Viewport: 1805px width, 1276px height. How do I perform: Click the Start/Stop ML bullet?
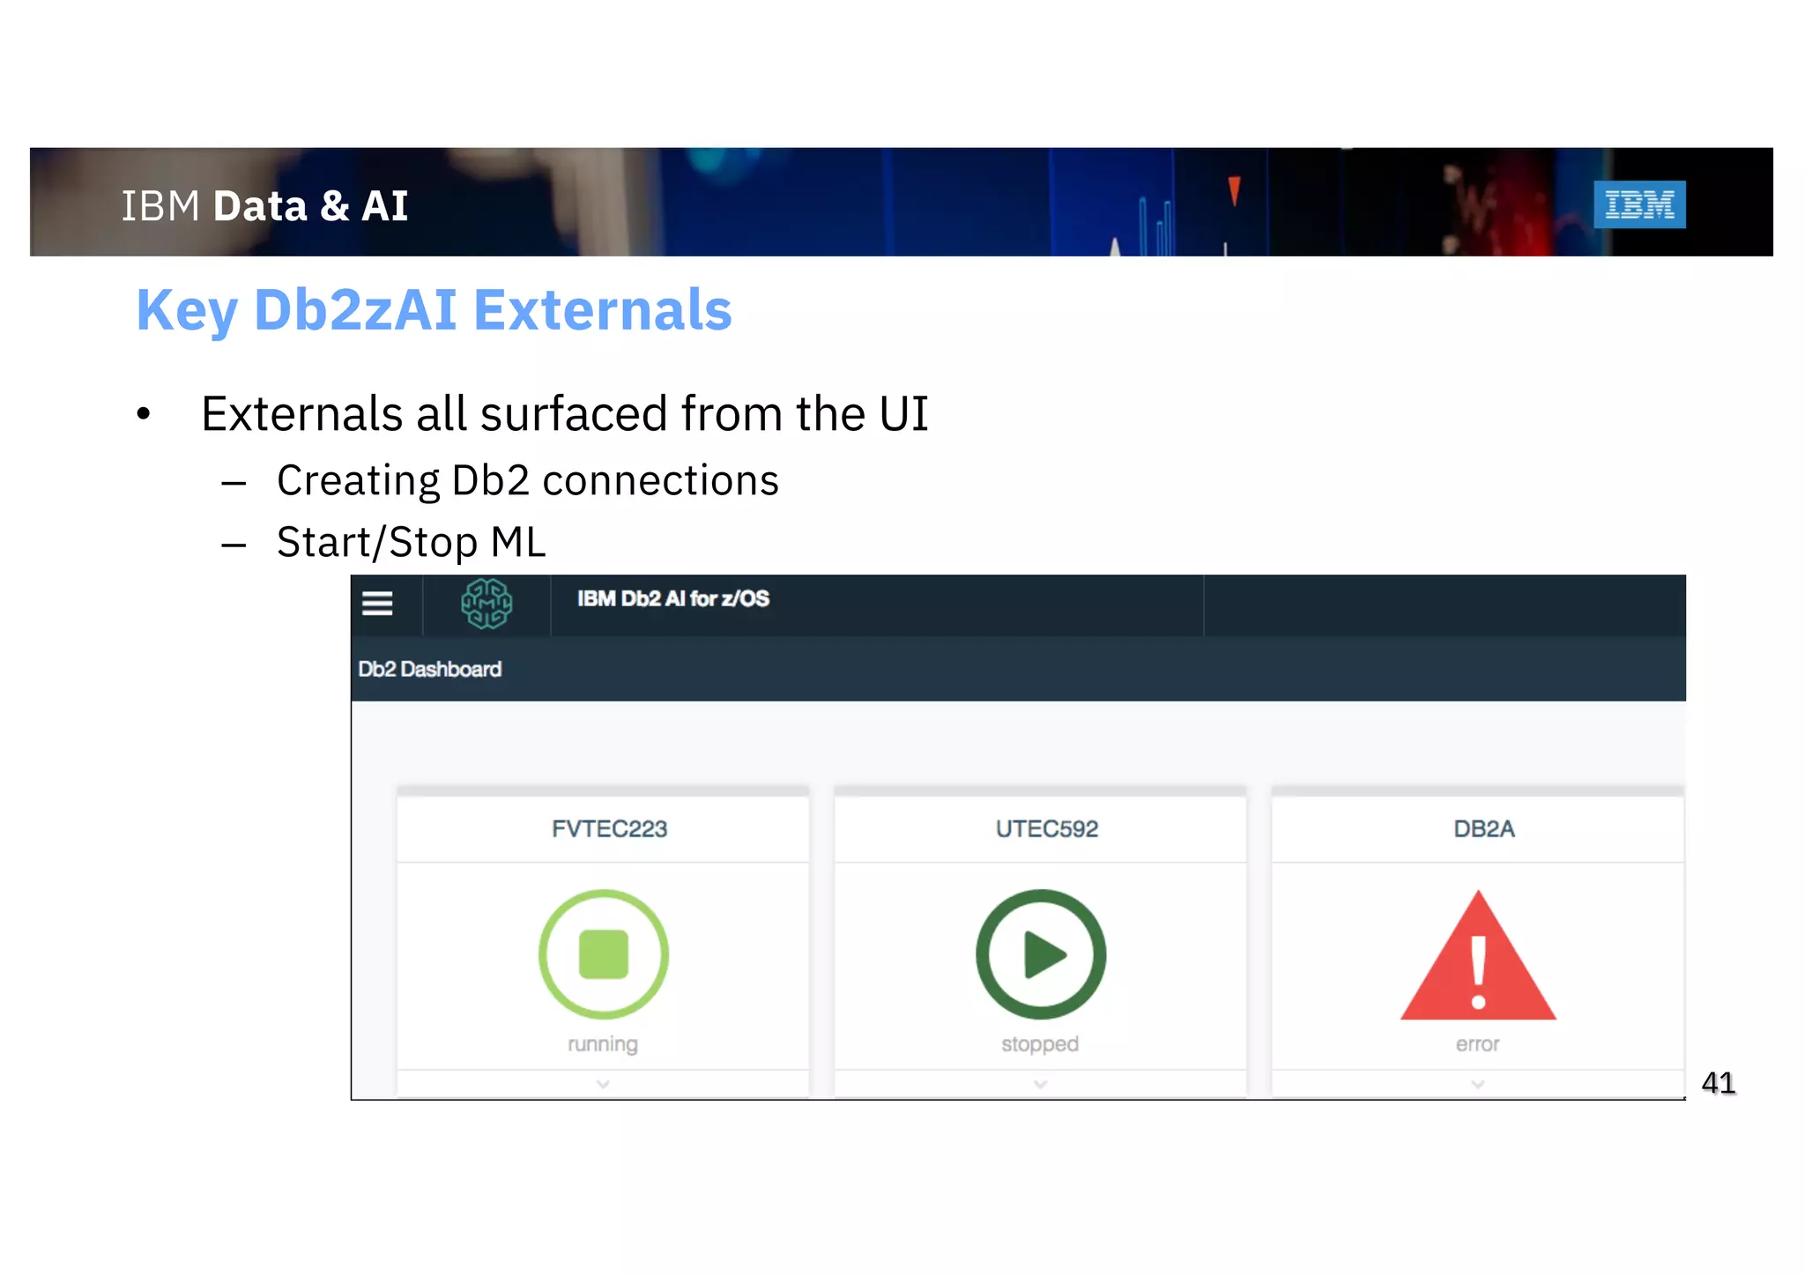(x=412, y=542)
